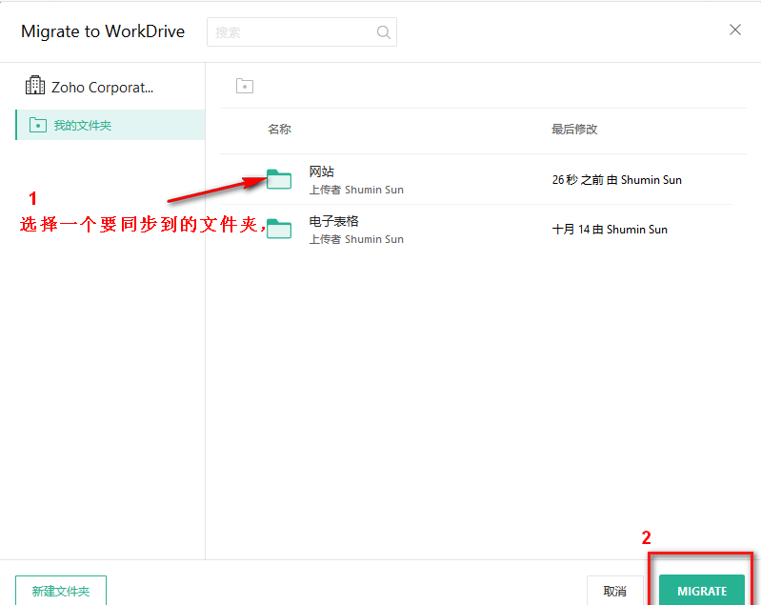761x605 pixels.
Task: Click the 取消 cancel button
Action: (x=615, y=591)
